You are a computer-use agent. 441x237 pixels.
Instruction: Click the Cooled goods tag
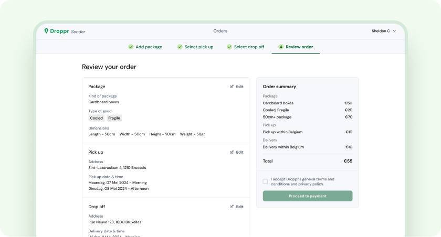click(96, 118)
